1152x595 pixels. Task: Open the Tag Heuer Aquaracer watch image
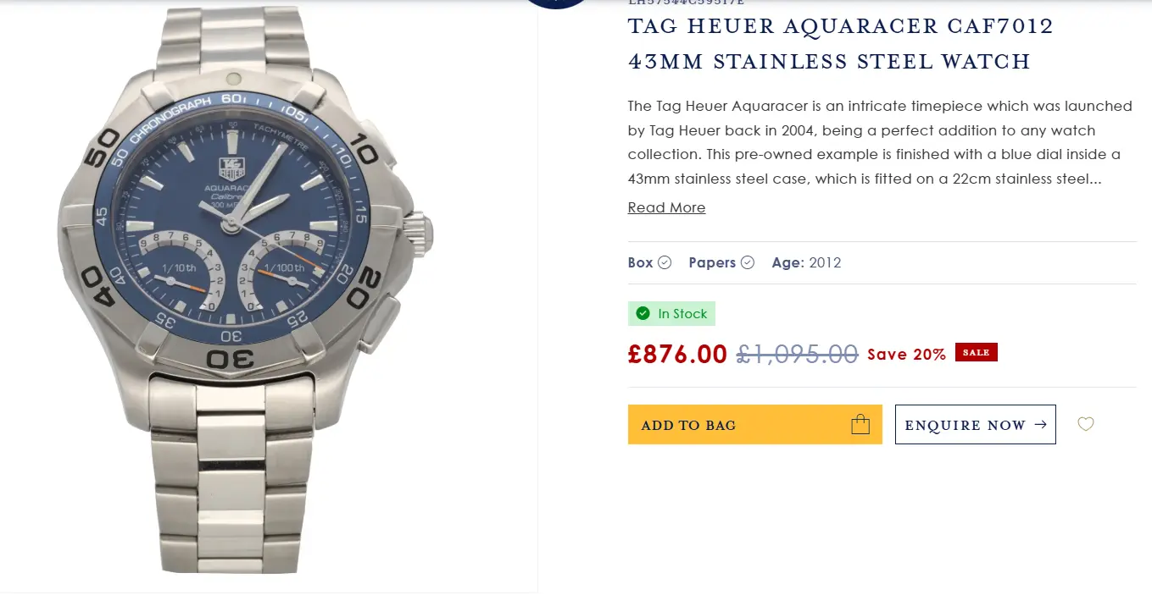(x=246, y=288)
